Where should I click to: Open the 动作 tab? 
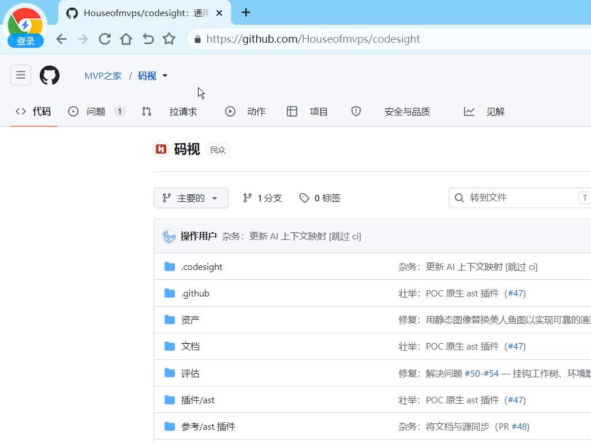pos(245,111)
